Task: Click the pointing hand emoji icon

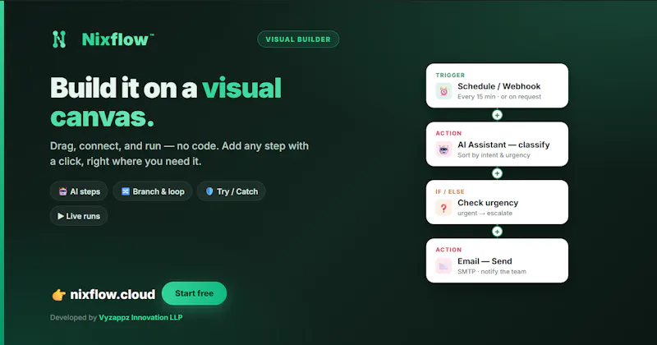Action: pos(58,295)
